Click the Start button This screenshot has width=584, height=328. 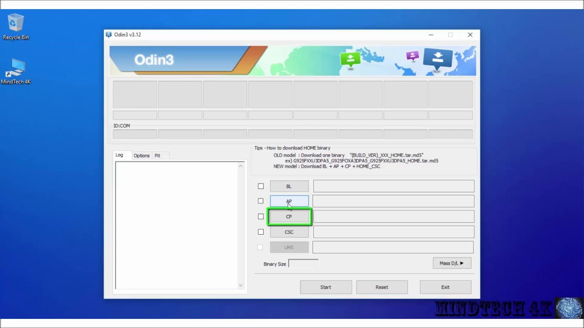(326, 287)
